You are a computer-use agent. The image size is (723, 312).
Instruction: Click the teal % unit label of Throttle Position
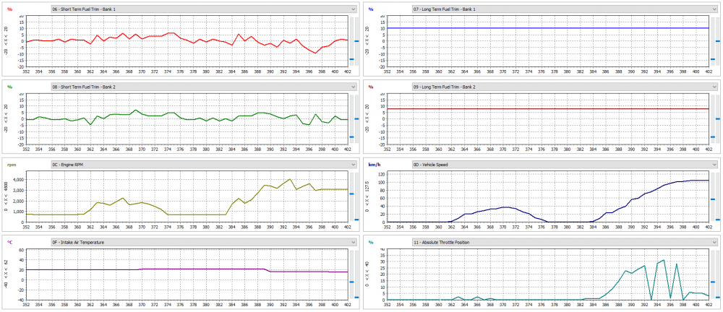click(371, 243)
